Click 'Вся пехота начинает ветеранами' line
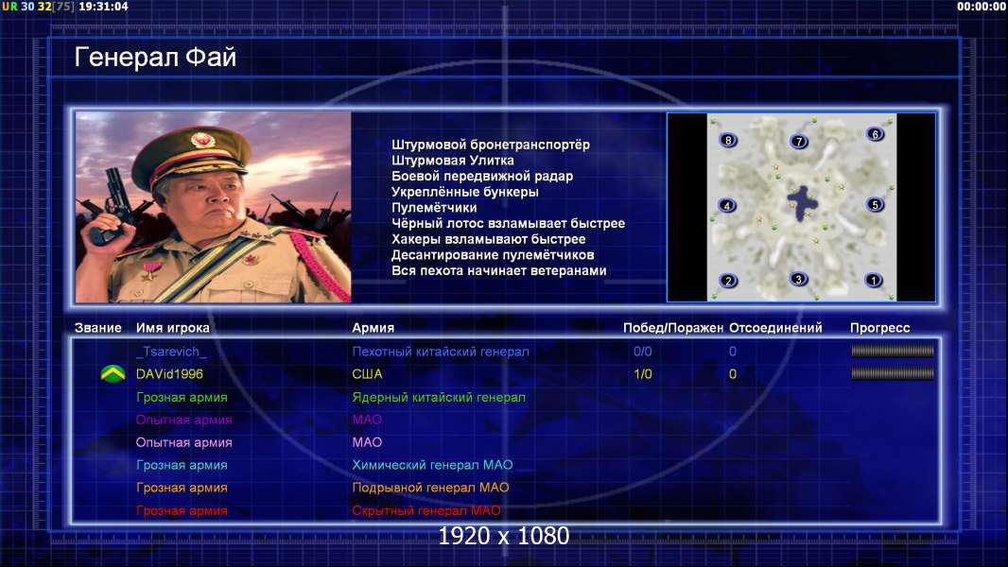This screenshot has height=567, width=1008. pos(499,270)
